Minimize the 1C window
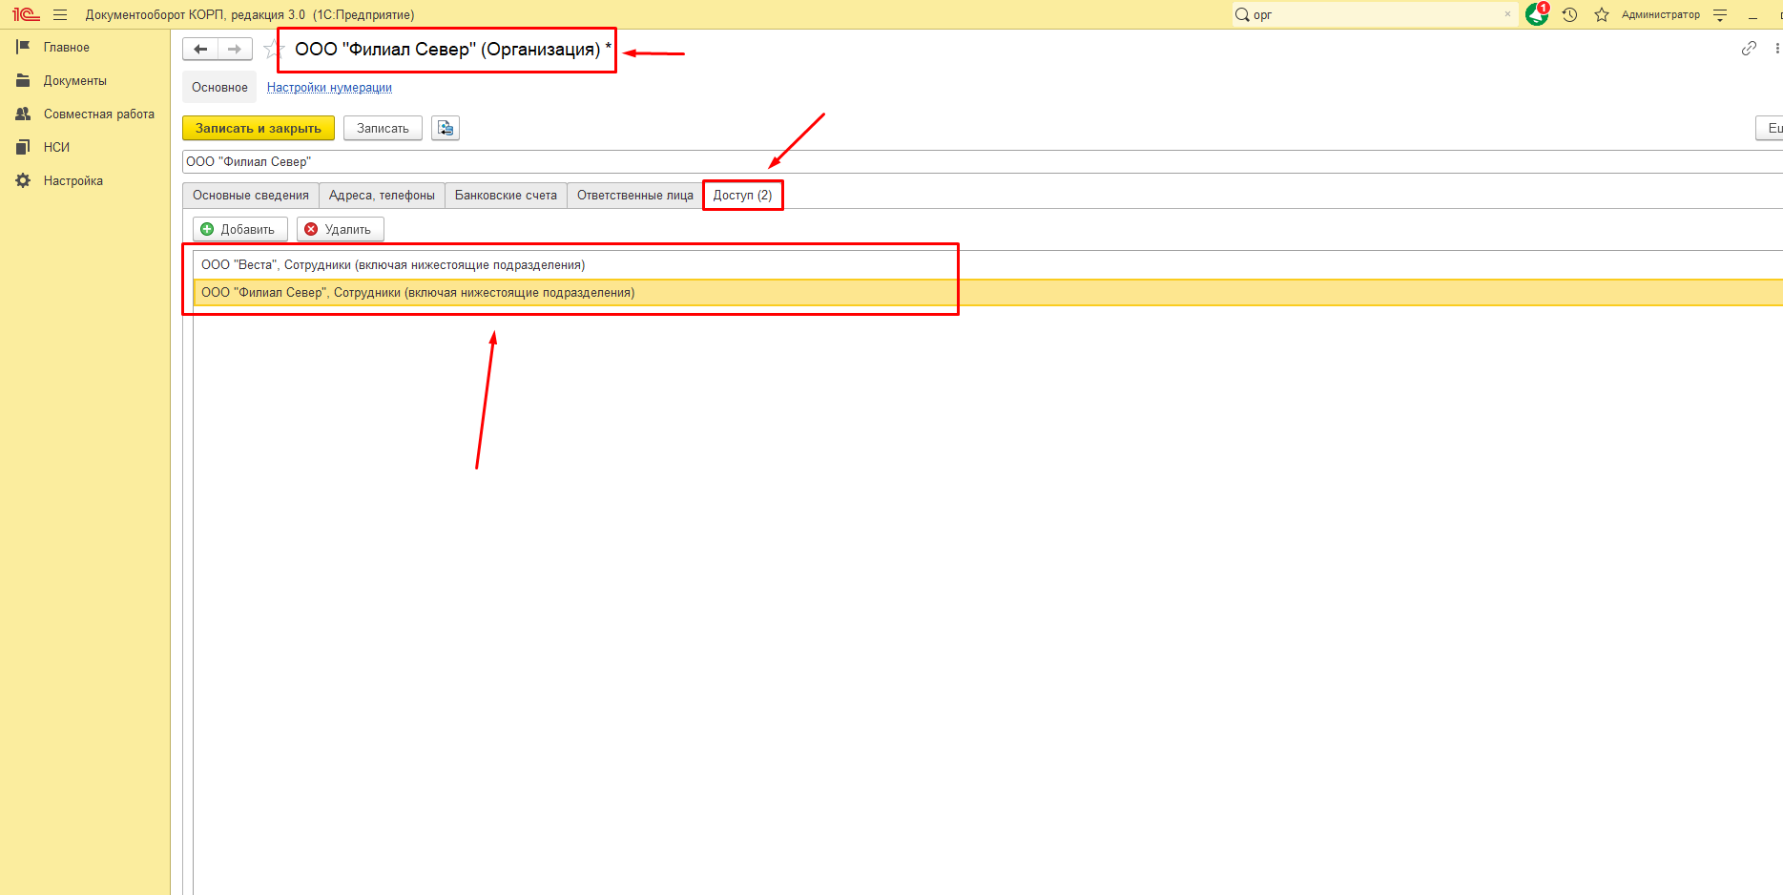The image size is (1783, 895). (1752, 15)
